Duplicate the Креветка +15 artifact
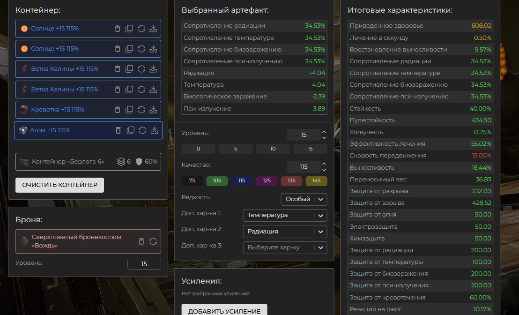This screenshot has height=315, width=519. 129,110
